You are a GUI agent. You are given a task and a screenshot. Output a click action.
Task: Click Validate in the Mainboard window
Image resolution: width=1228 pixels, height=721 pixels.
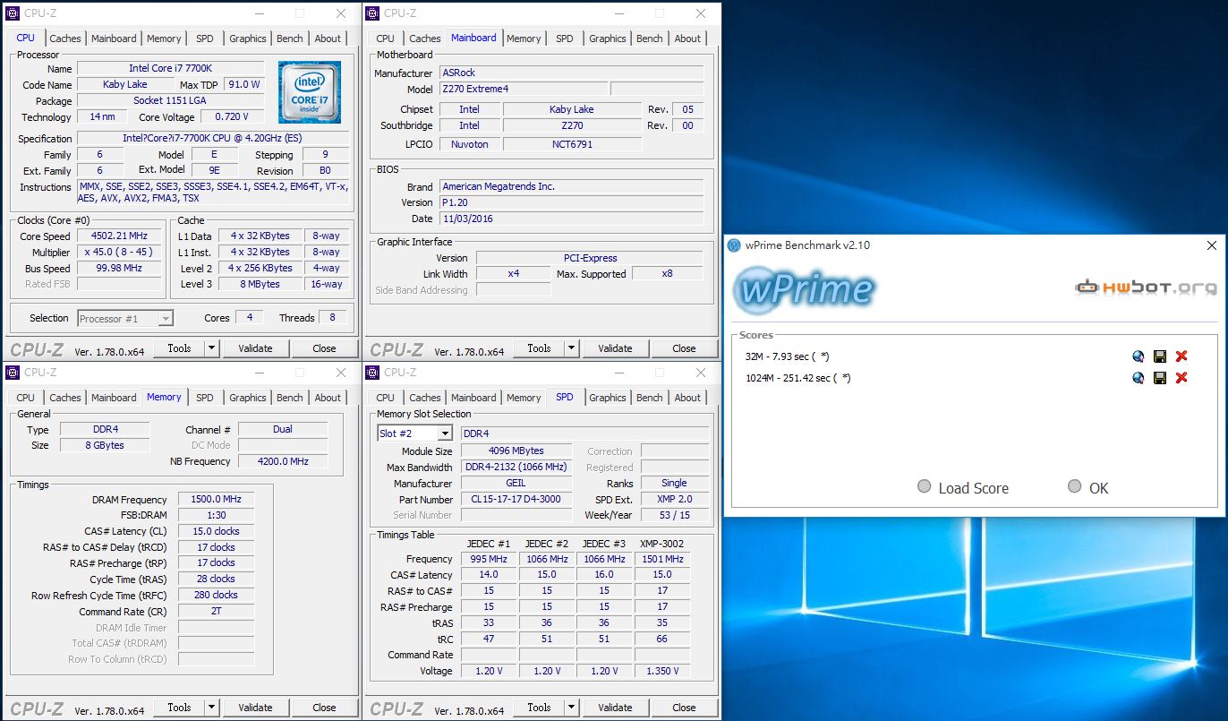[x=615, y=348]
